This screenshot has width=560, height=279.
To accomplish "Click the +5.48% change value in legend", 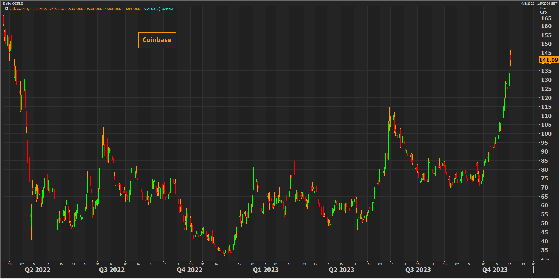I will pyautogui.click(x=165, y=9).
